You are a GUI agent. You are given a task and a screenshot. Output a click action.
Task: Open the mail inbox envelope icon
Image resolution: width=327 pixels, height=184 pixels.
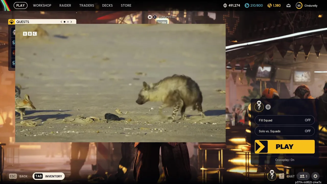tap(288, 5)
